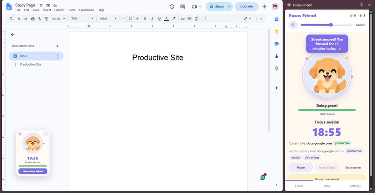
Task: Adjust the Focus Friend volume slider
Action: pos(326,25)
